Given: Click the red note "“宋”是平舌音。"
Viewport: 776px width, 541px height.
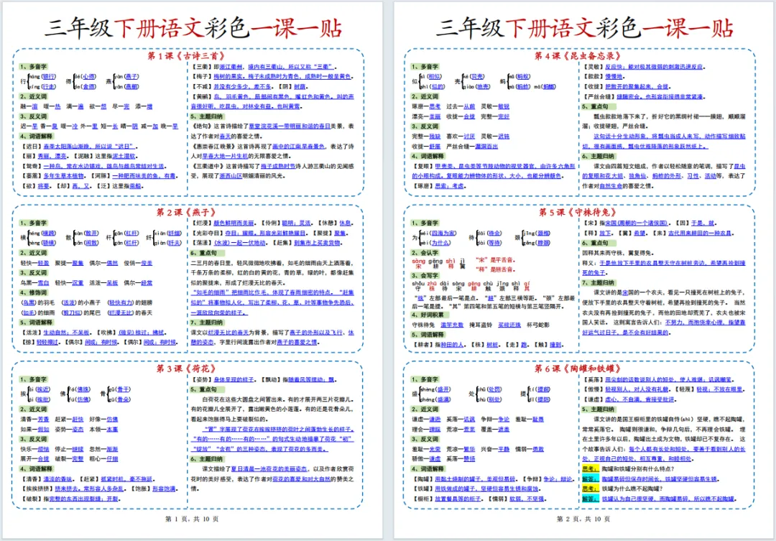Looking at the screenshot, I should coord(496,259).
